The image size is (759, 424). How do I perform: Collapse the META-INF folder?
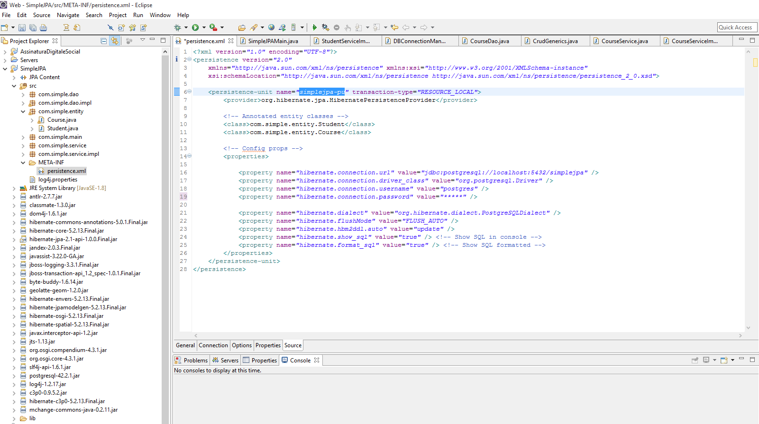point(23,163)
